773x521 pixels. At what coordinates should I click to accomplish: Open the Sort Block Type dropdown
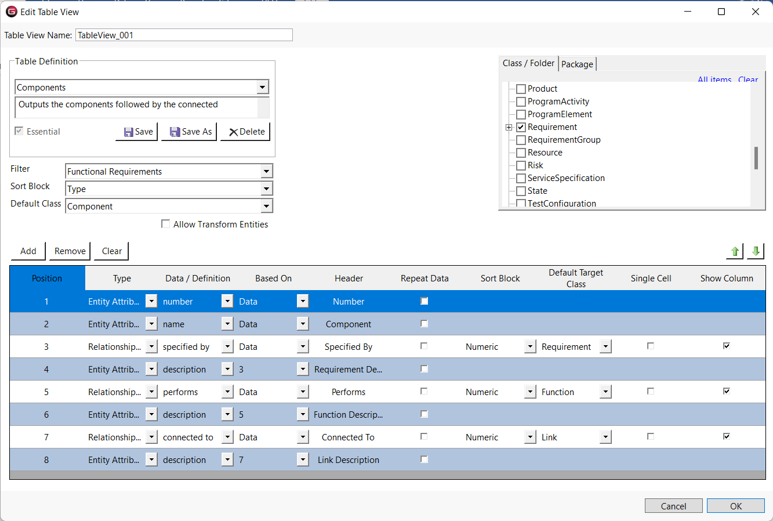click(266, 189)
